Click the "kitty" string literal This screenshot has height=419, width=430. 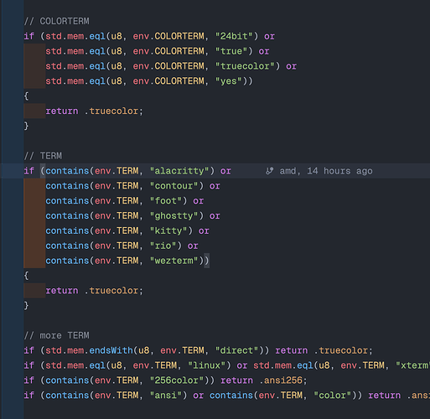pos(168,231)
